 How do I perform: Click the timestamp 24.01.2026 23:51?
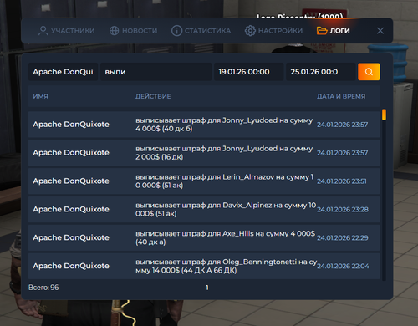click(342, 181)
